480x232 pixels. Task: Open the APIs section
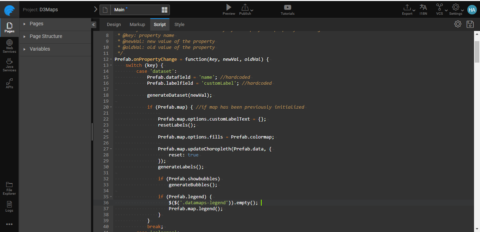point(9,83)
